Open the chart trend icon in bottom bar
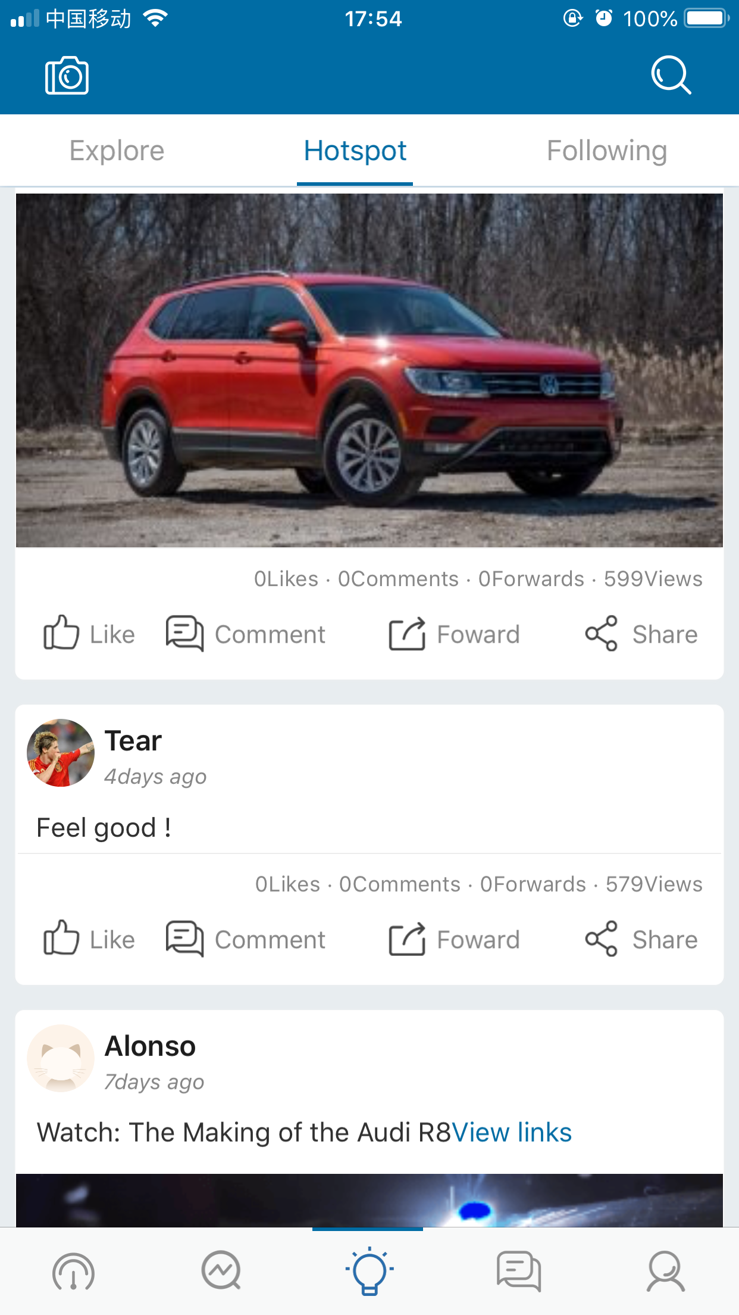 pos(221,1272)
